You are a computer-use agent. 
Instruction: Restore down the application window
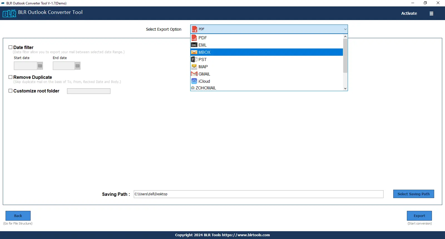click(425, 3)
